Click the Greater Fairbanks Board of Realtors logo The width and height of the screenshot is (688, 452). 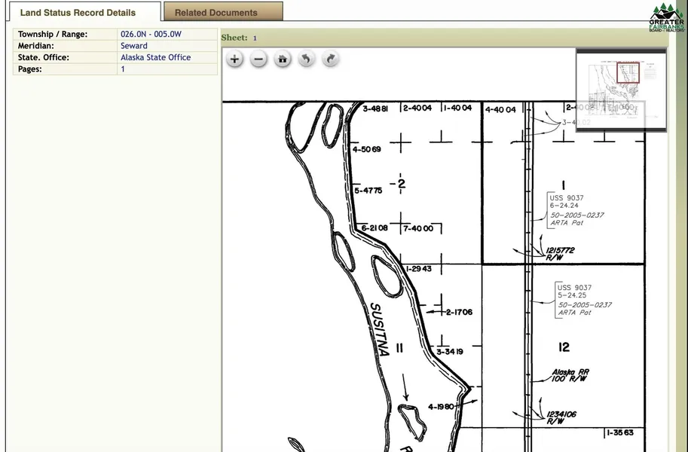coord(666,17)
